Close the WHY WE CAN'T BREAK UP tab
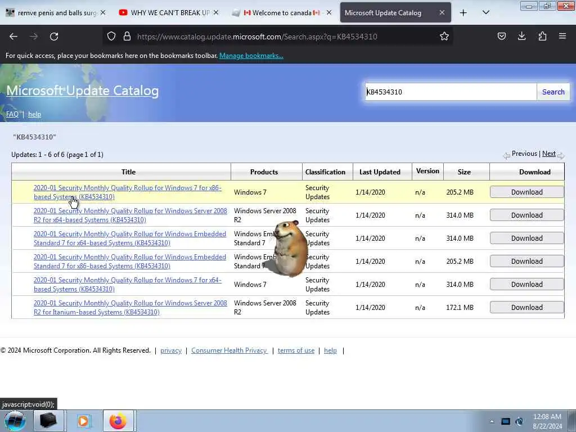 tap(216, 13)
